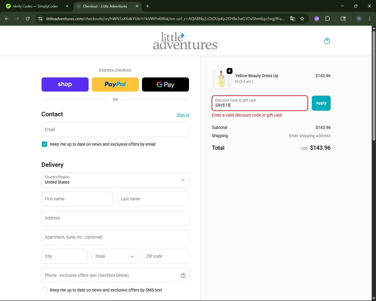Reload the checkout page
Screen dimensions: 376x301
point(28,19)
